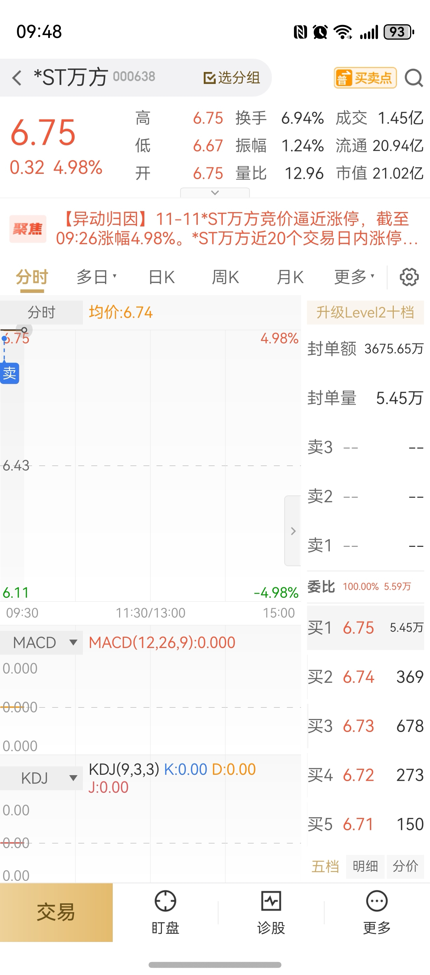Open the 聚焦 news headline
Image resolution: width=430 pixels, height=975 pixels.
pos(237,229)
